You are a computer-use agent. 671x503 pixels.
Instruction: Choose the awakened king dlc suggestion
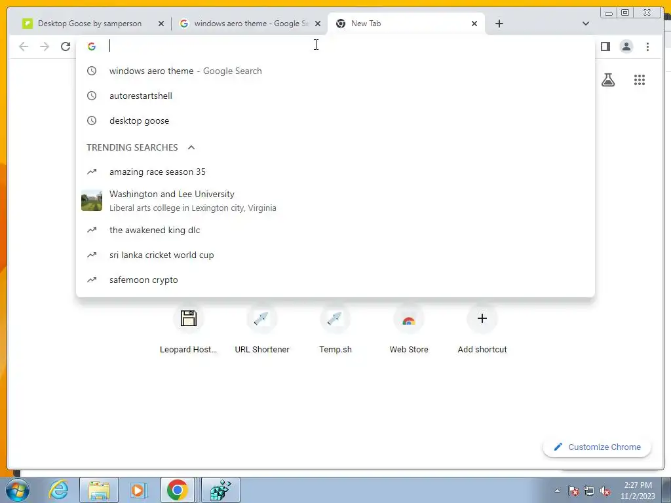pyautogui.click(x=335, y=230)
